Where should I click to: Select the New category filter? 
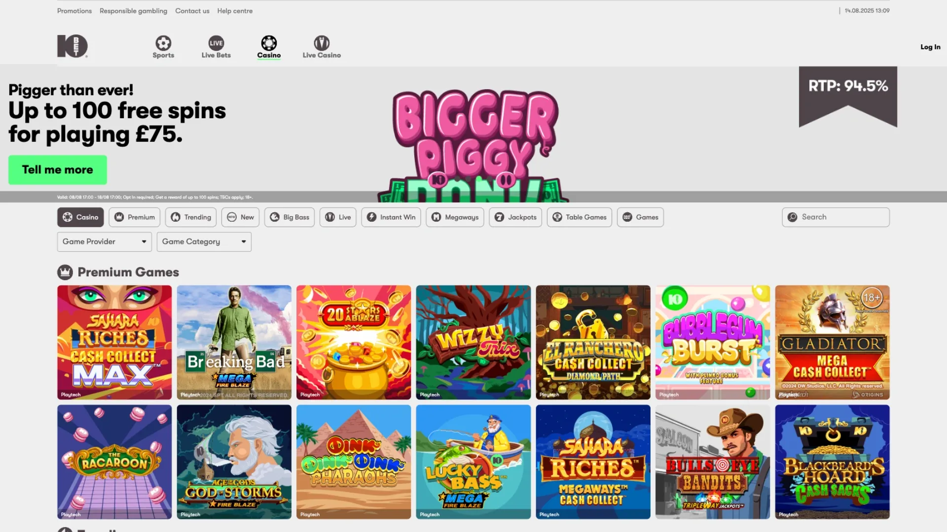[240, 217]
